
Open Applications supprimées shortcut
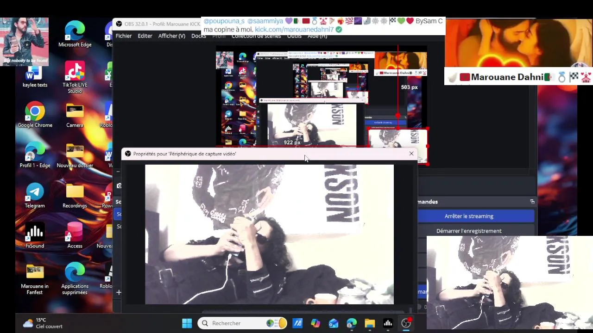point(75,279)
